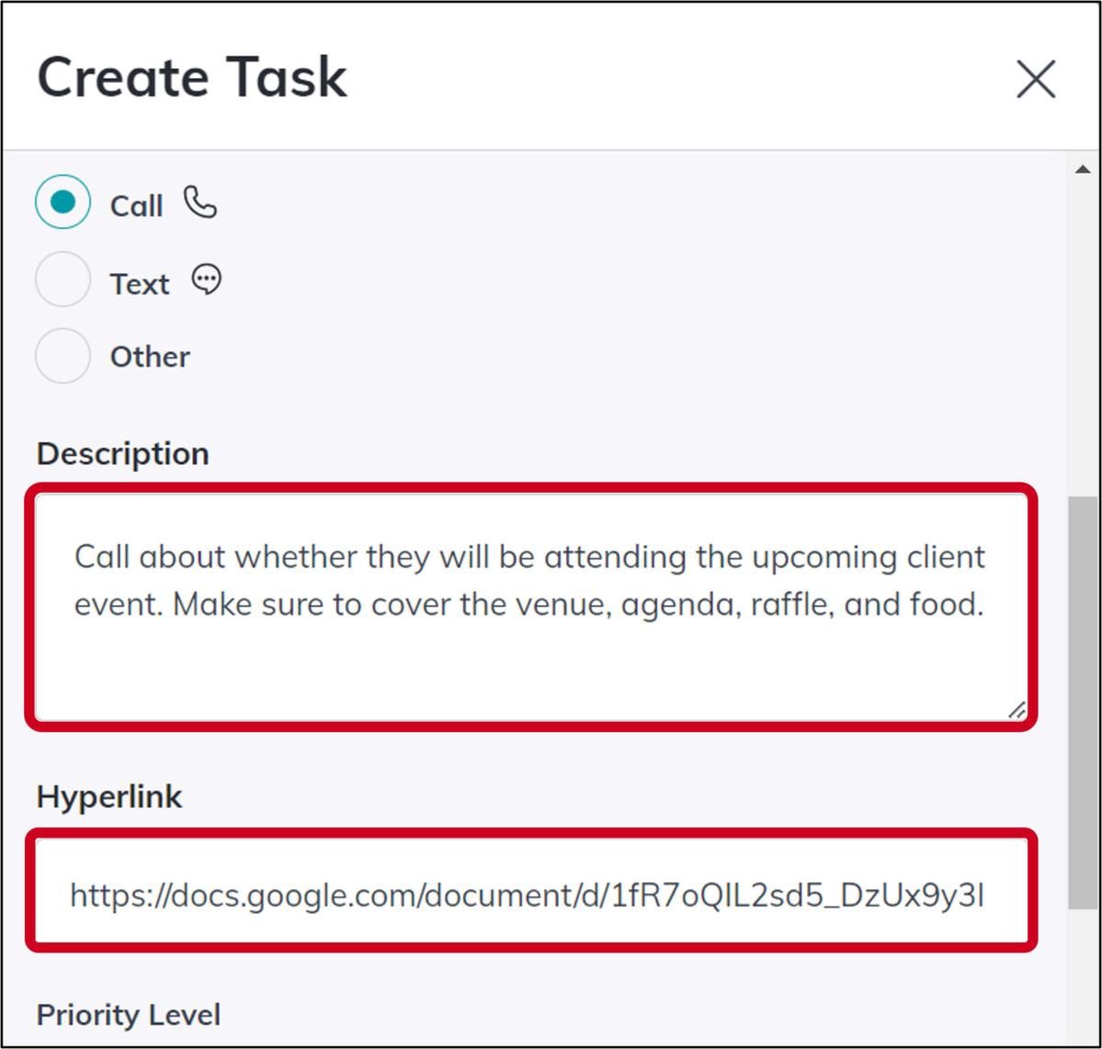Click the Hyperlink field label

pos(109,796)
